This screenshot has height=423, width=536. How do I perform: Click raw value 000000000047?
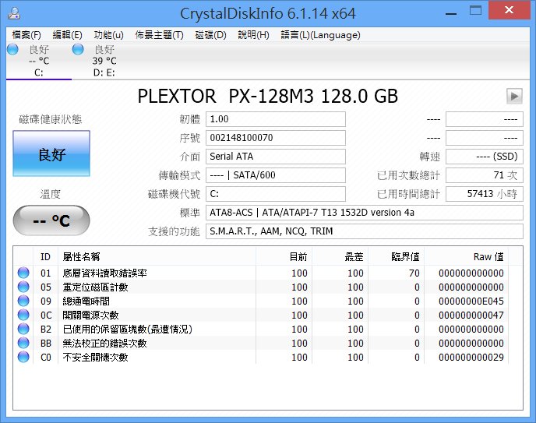[x=471, y=315]
